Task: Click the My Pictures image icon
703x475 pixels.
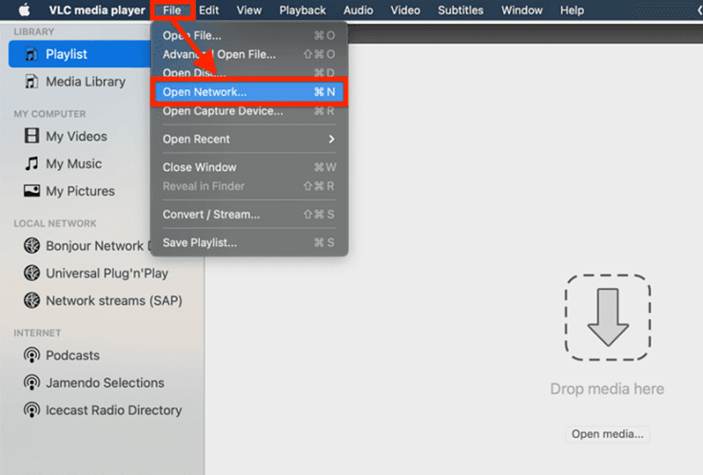Action: point(31,191)
